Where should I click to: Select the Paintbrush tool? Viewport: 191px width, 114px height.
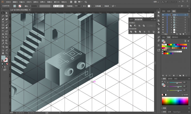7,25
